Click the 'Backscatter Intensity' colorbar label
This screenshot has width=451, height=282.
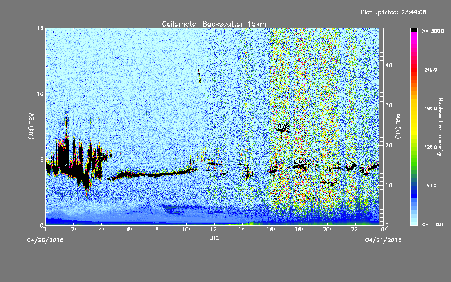[440, 127]
